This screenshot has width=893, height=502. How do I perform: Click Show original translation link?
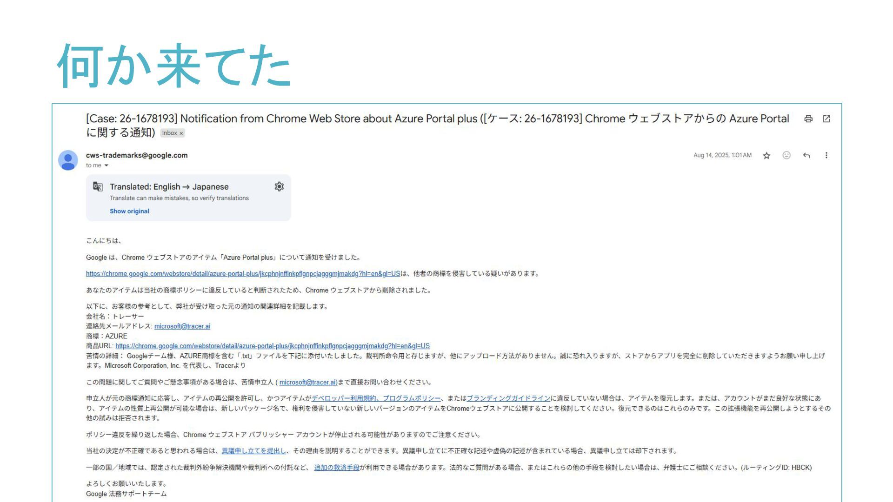coord(129,211)
